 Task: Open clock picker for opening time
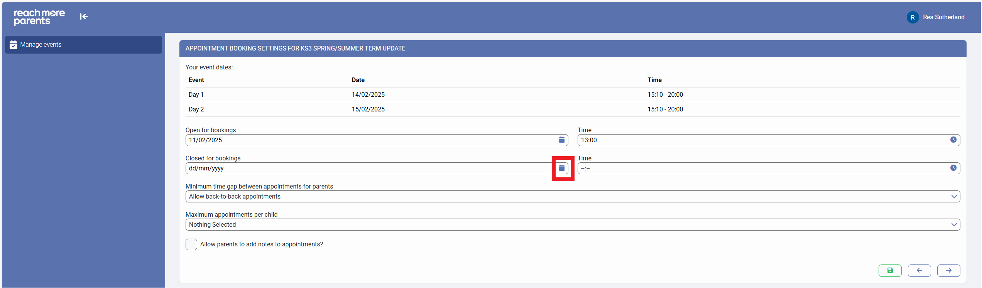point(953,140)
